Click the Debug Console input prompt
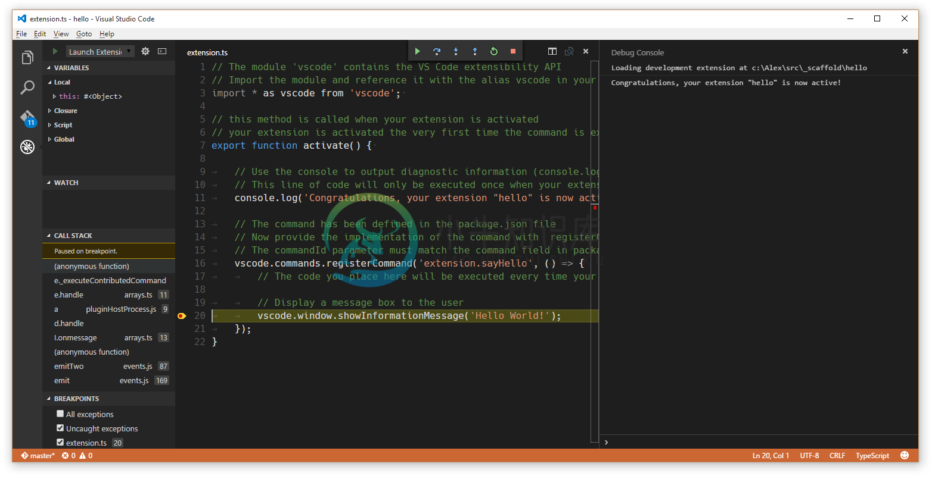932x479 pixels. tap(759, 442)
